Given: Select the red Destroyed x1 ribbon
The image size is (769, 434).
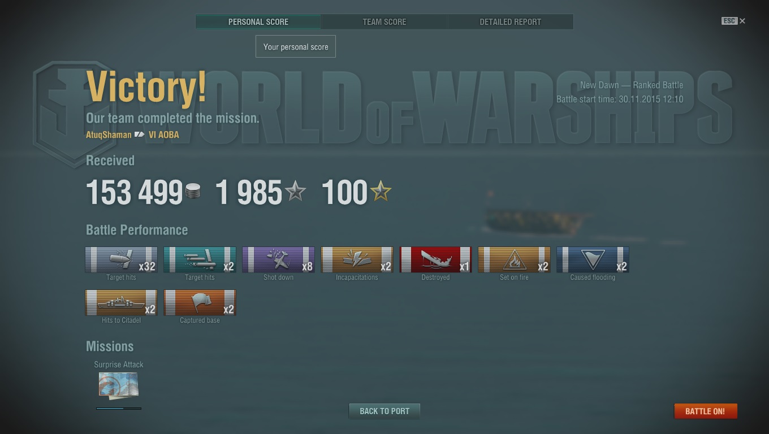Looking at the screenshot, I should (x=435, y=260).
